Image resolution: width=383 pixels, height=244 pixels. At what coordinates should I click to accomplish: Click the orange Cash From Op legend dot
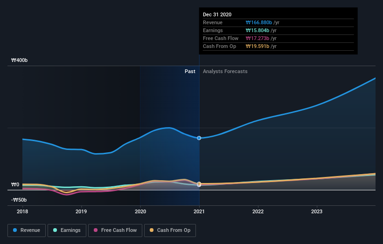152,230
